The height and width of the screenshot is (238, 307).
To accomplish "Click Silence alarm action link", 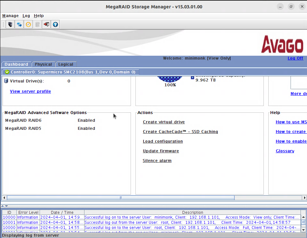I will [157, 161].
